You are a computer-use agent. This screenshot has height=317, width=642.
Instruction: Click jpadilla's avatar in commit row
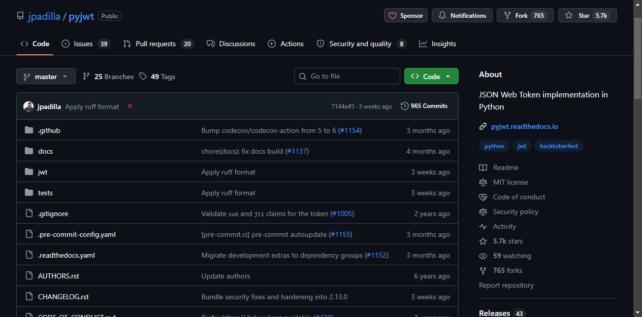pos(29,107)
